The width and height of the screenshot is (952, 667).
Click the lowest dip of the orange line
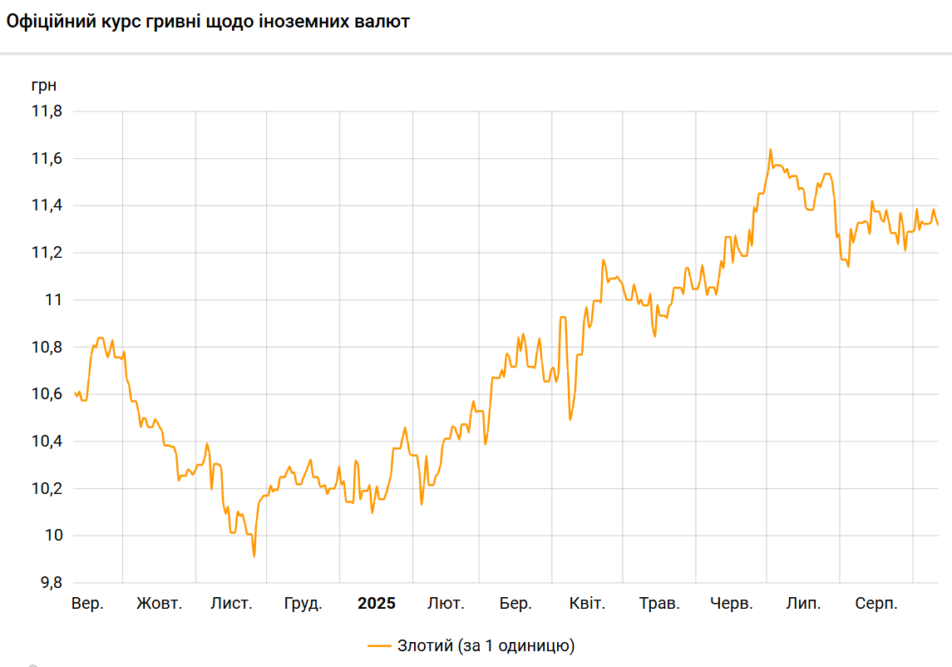pyautogui.click(x=254, y=556)
